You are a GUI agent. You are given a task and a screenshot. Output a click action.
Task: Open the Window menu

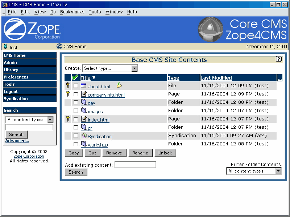(114, 12)
